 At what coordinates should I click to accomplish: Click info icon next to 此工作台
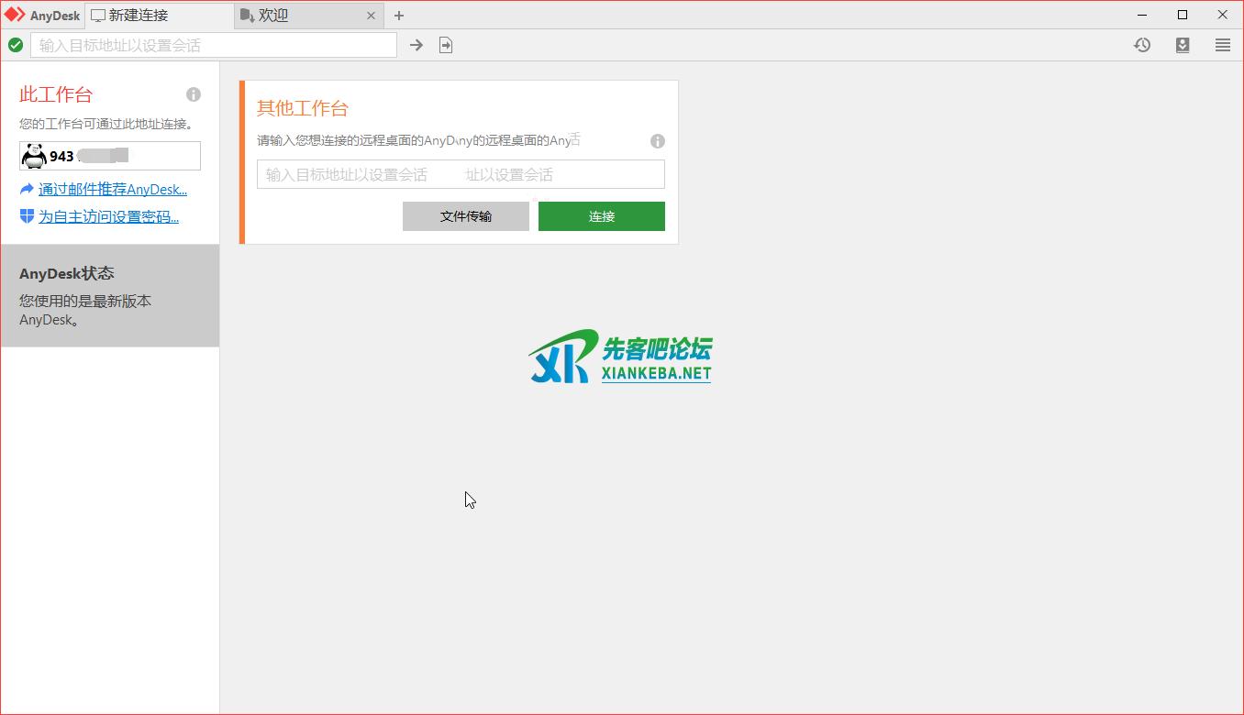click(194, 94)
